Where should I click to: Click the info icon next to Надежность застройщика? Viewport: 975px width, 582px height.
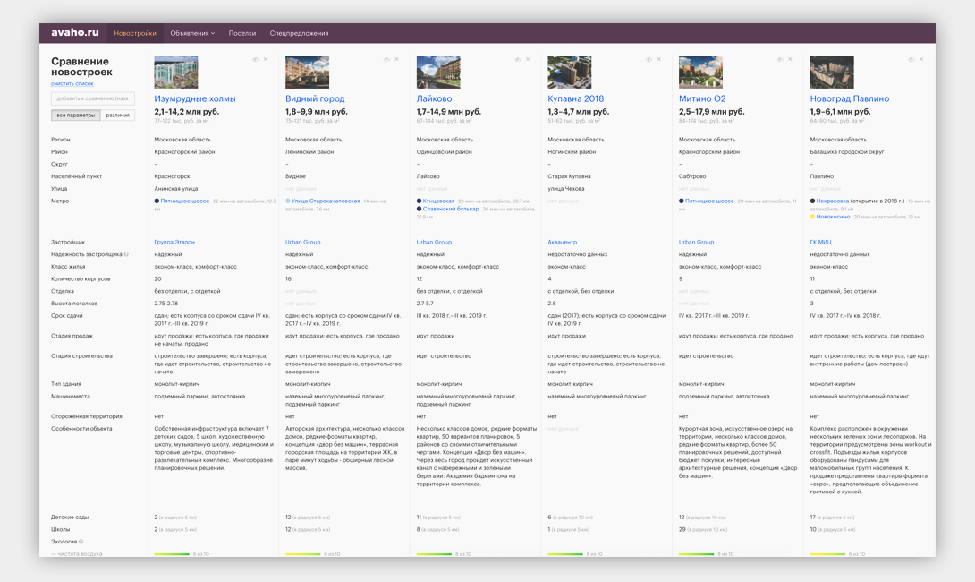[x=126, y=254]
